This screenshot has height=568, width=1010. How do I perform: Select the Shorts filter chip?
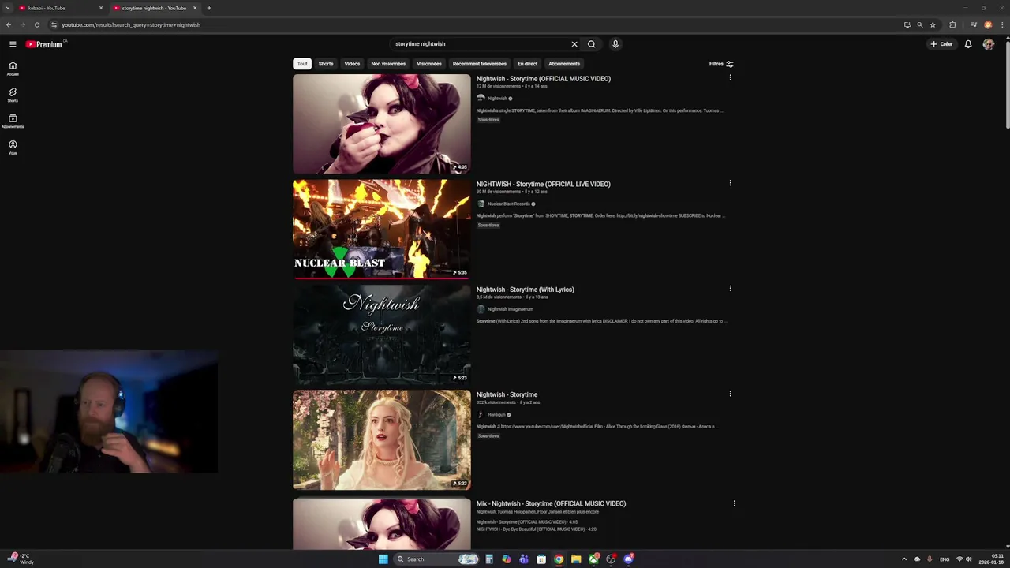pyautogui.click(x=326, y=64)
